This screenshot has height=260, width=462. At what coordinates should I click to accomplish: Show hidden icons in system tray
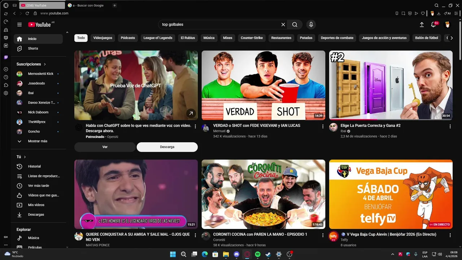pyautogui.click(x=393, y=254)
